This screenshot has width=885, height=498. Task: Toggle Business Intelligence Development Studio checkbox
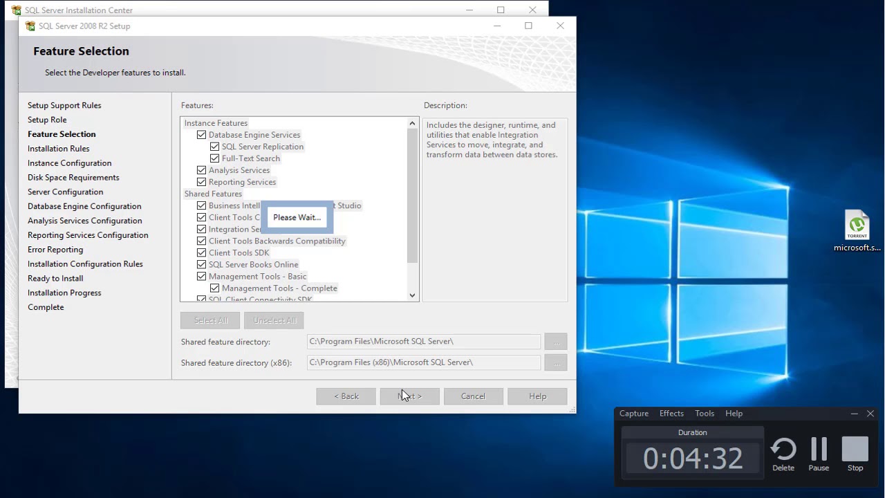[201, 205]
